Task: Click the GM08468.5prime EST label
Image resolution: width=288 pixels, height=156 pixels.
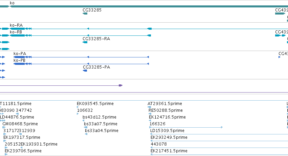Action: click(x=20, y=124)
